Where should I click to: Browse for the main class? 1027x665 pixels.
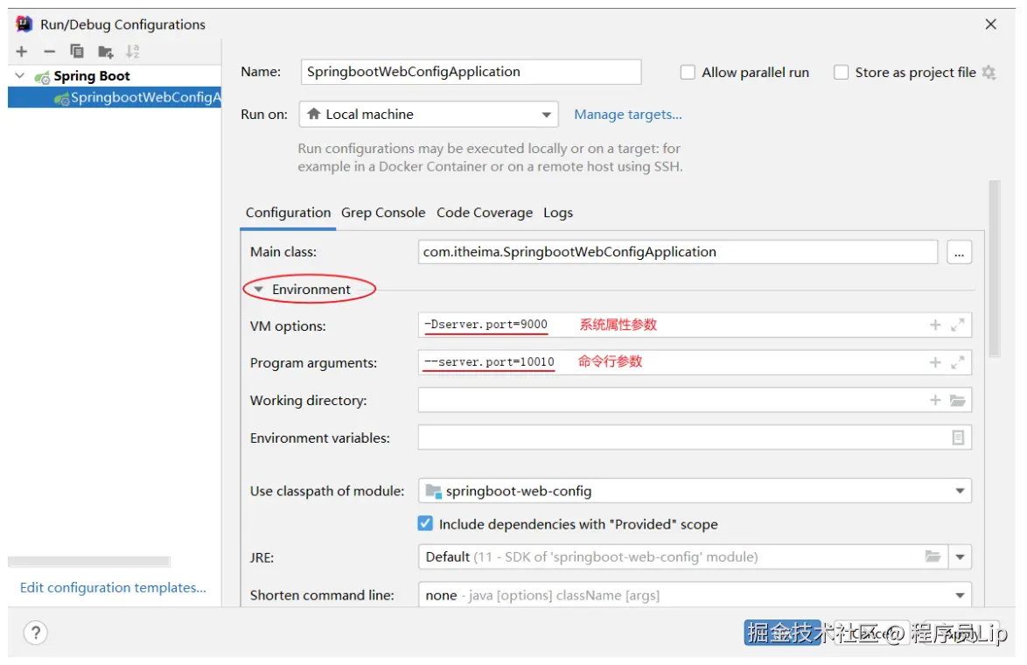click(x=959, y=252)
